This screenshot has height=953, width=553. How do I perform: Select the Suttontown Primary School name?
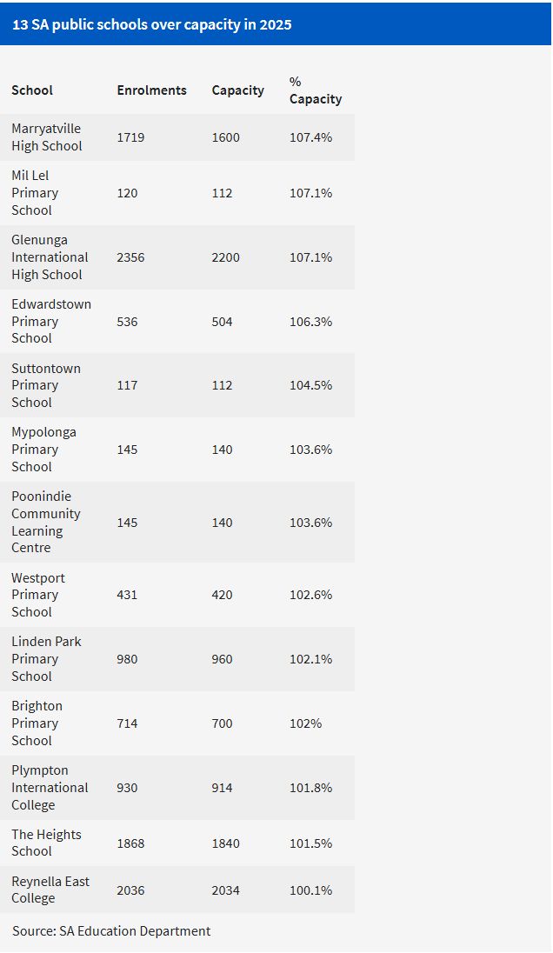[45, 385]
